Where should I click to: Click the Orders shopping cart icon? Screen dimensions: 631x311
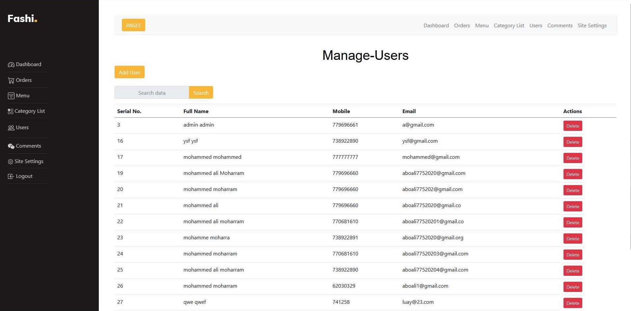click(11, 81)
